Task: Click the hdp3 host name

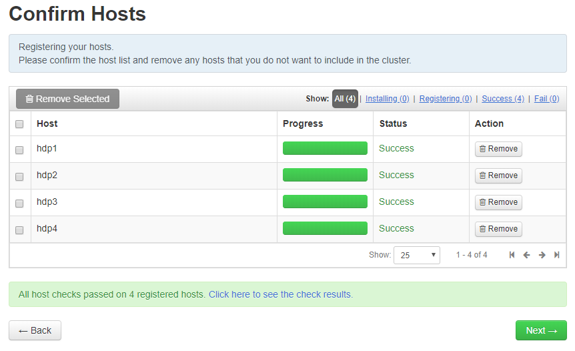Action: (47, 202)
